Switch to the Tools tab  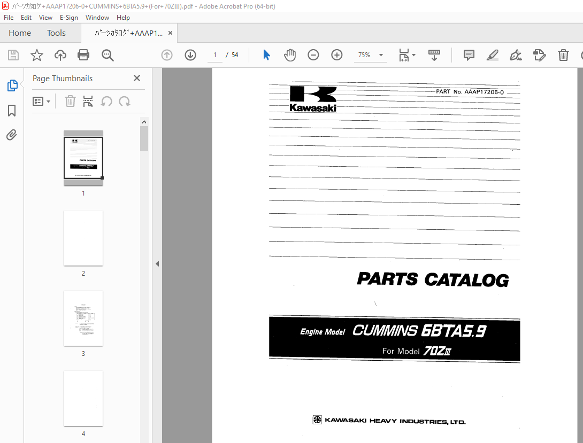pos(56,33)
